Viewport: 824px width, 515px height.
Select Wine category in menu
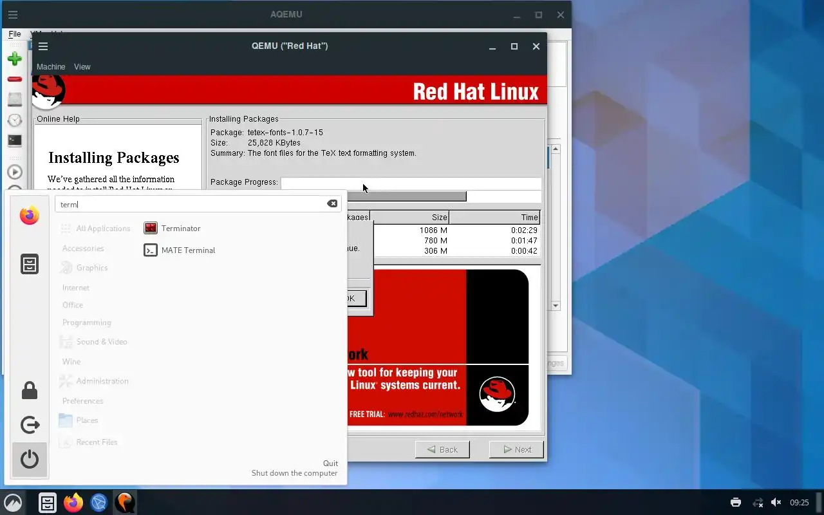[71, 362]
